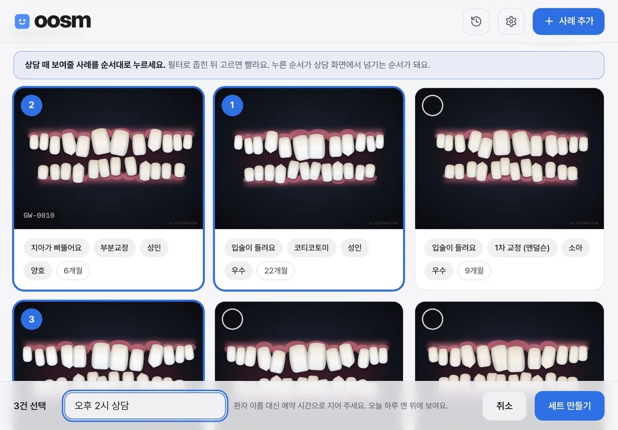Click the 치아가 삐뚤어요 tag
This screenshot has height=430, width=618.
coord(56,248)
